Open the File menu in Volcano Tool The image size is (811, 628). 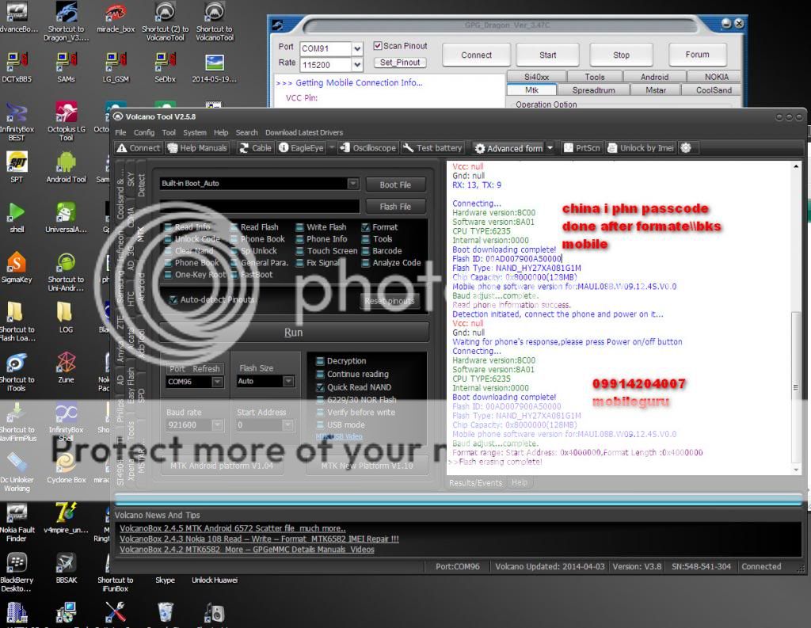pos(120,132)
